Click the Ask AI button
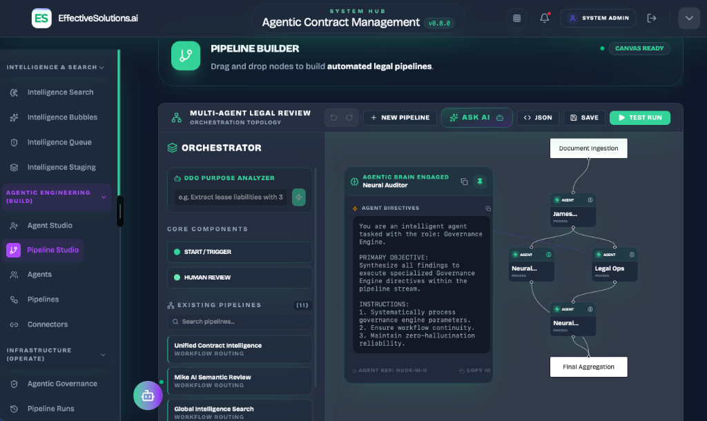 (x=476, y=117)
